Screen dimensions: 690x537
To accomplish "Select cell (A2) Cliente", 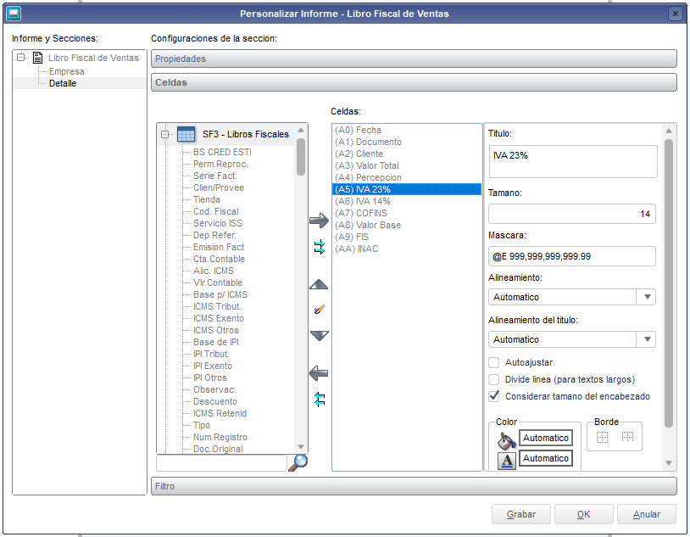I will (406, 154).
